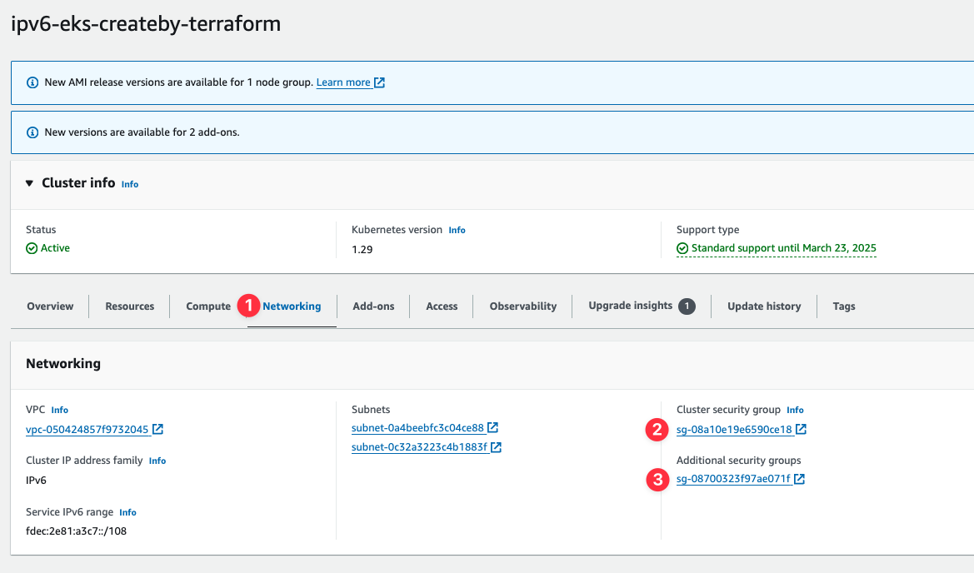Click the Active status text
Screen dimensions: 974x573
coord(55,248)
